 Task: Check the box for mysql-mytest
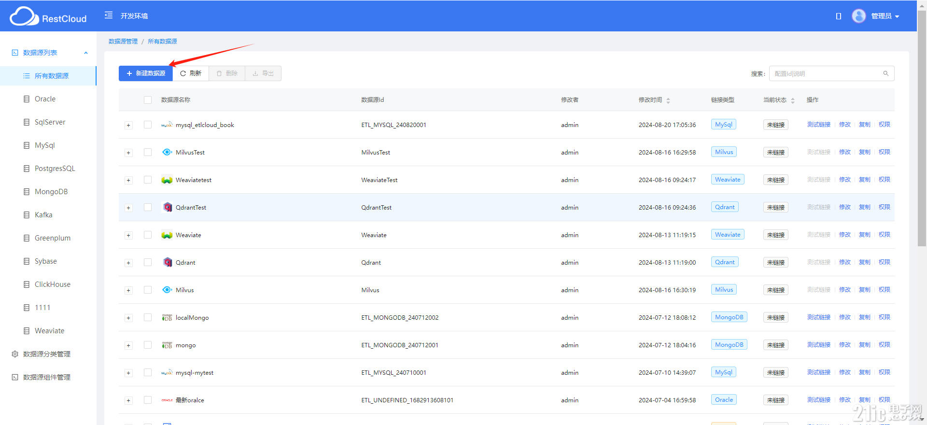(148, 372)
